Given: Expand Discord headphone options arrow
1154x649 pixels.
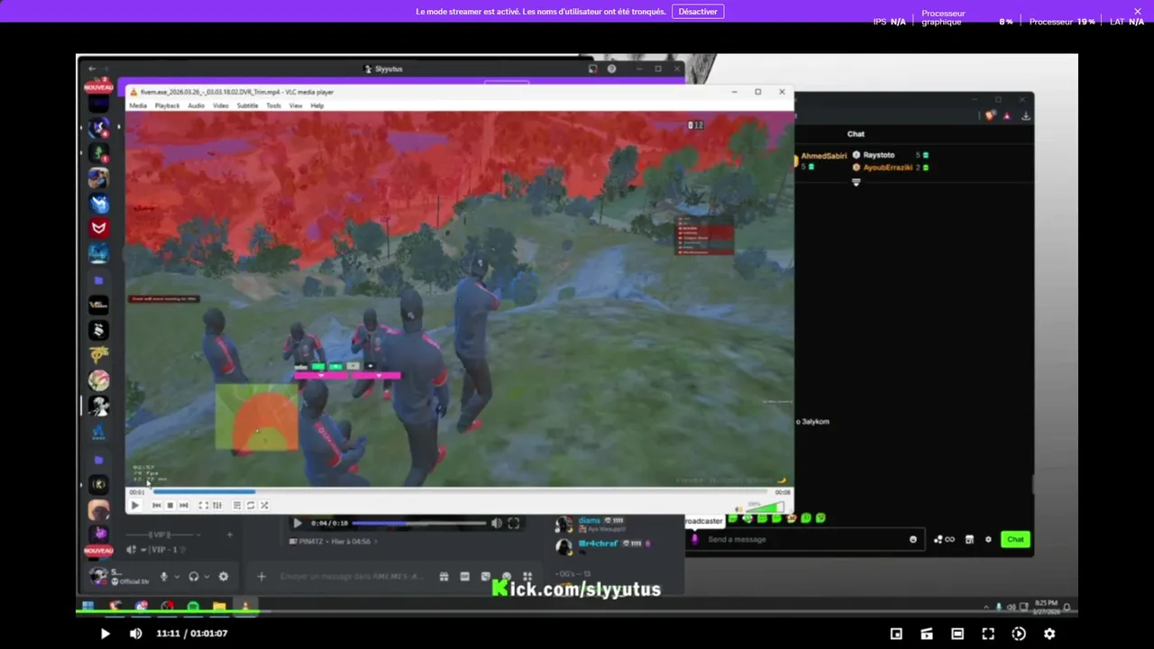Looking at the screenshot, I should tap(206, 576).
